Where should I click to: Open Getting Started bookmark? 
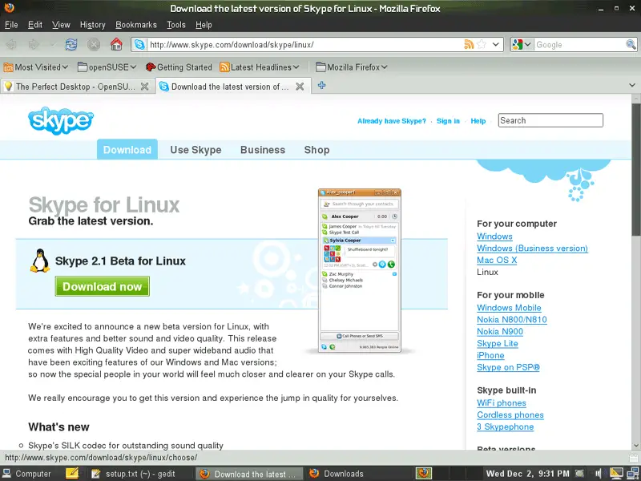pyautogui.click(x=179, y=67)
